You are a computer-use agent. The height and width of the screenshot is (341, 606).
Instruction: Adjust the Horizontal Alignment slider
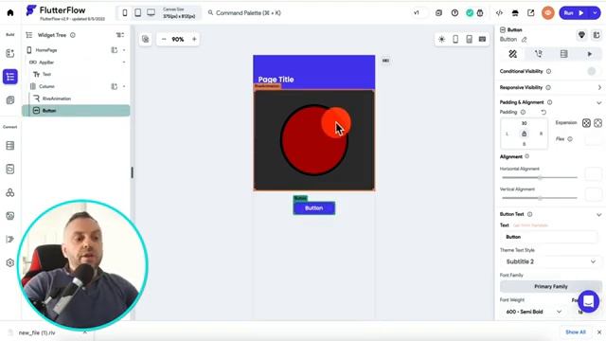[540, 177]
